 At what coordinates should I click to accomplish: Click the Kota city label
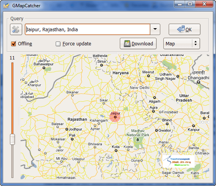coord(116,147)
